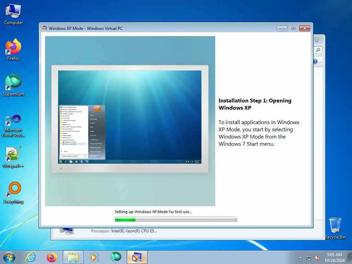
Task: Show hidden system tray icons
Action: click(x=300, y=258)
